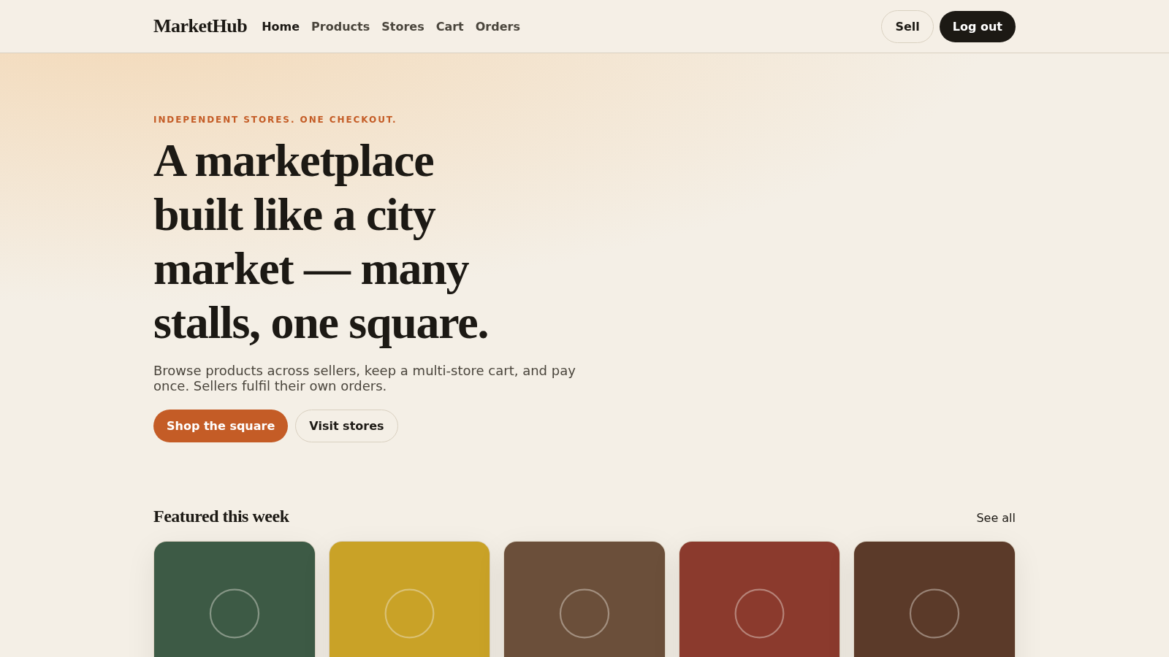Image resolution: width=1169 pixels, height=657 pixels.
Task: Click the Sell button
Action: tap(907, 26)
